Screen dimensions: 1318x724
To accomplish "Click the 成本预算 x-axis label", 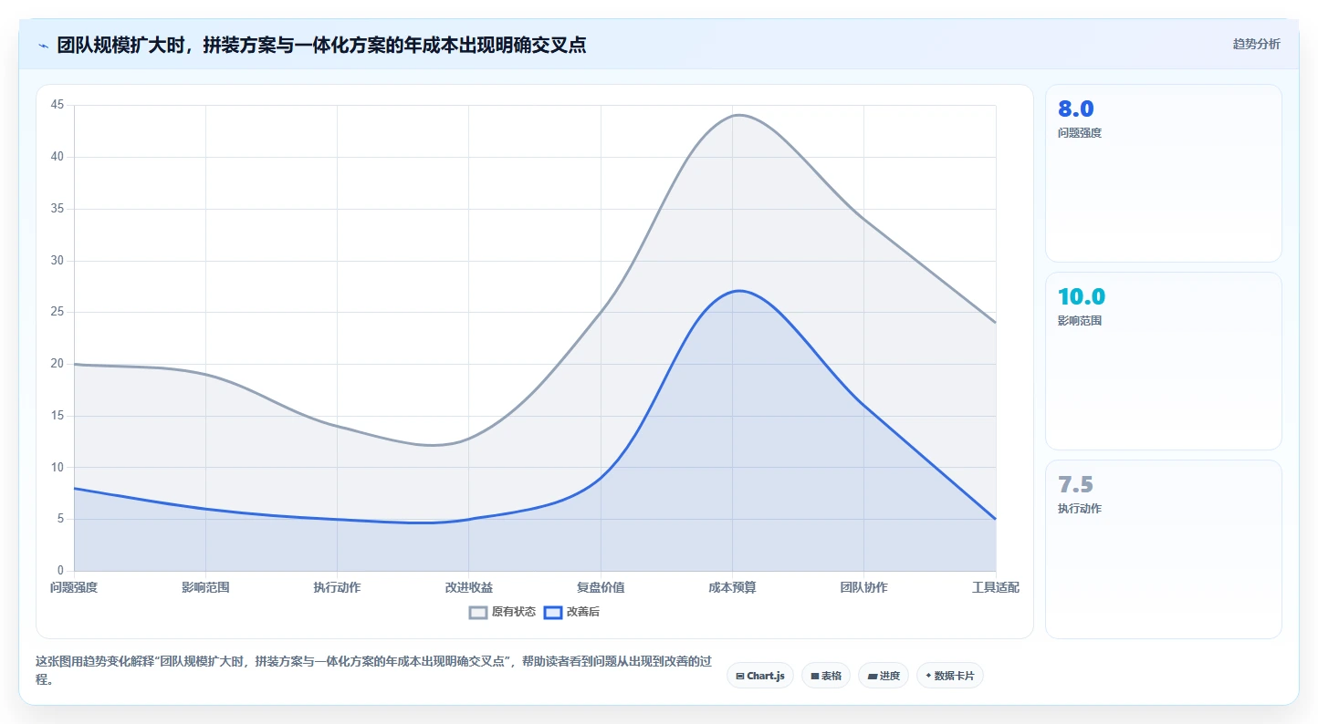I will click(x=732, y=587).
